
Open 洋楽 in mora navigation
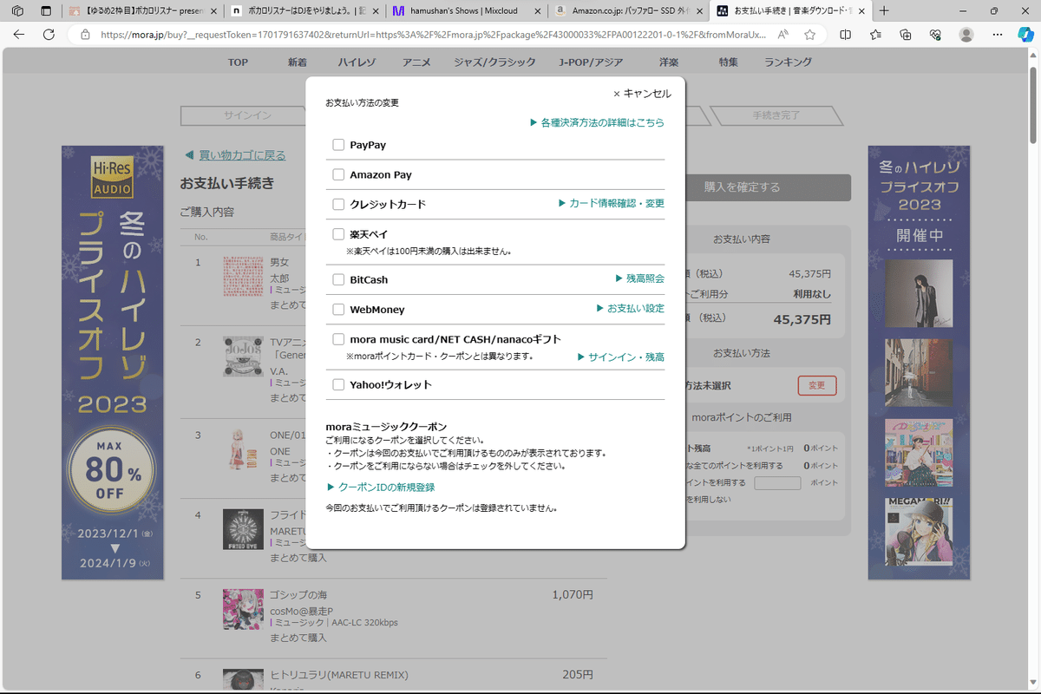pos(670,62)
